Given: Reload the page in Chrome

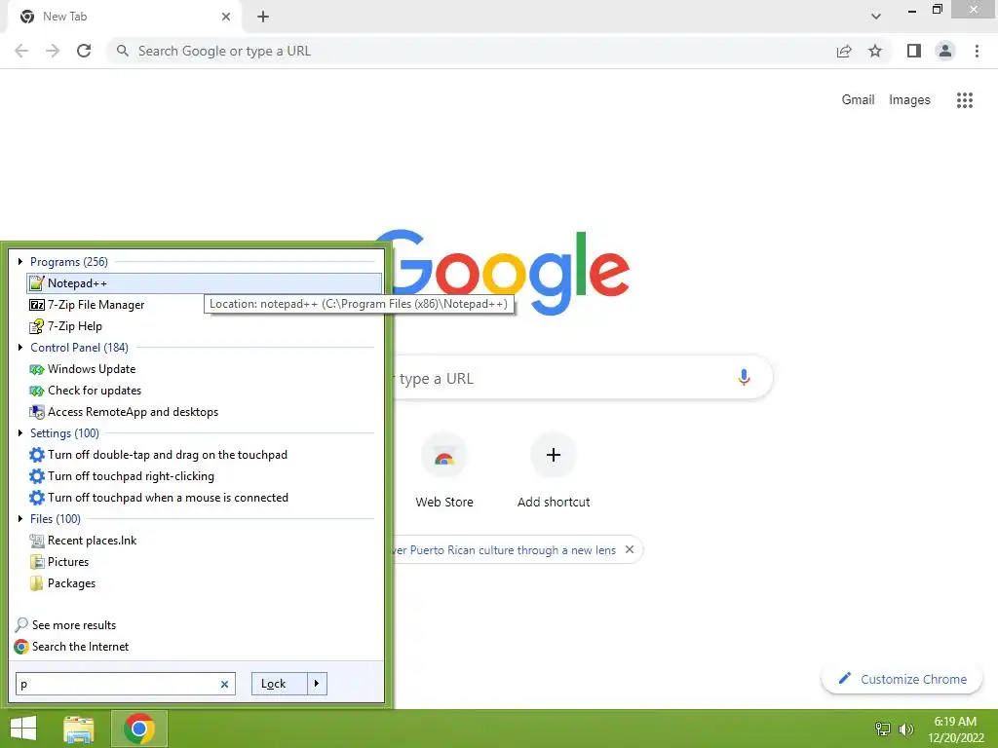Looking at the screenshot, I should pyautogui.click(x=84, y=51).
